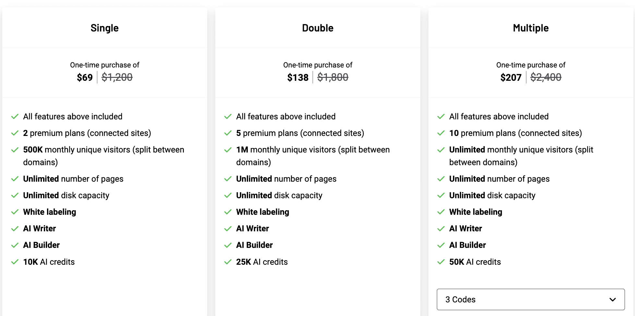Click the $207 Multiple plan price

click(x=511, y=78)
